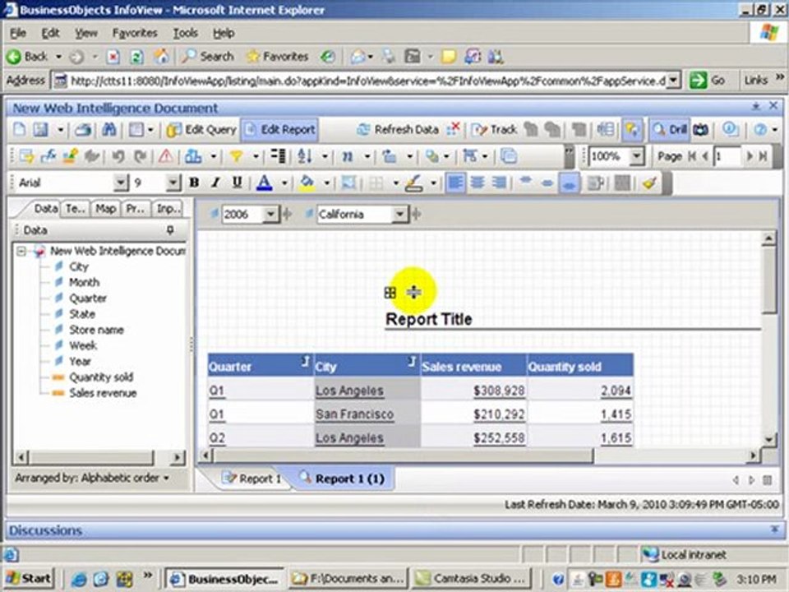Click the Refresh Data button
The image size is (789, 592).
pyautogui.click(x=398, y=130)
